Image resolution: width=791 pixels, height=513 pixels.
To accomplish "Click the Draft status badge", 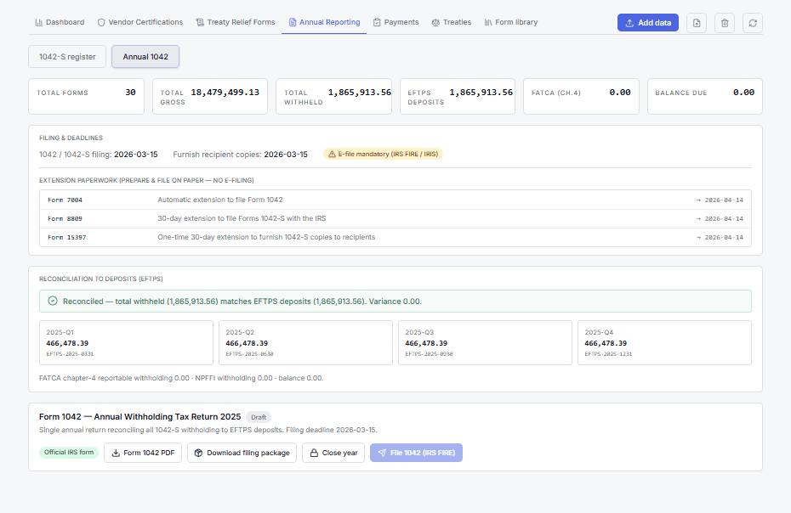I will click(x=259, y=417).
